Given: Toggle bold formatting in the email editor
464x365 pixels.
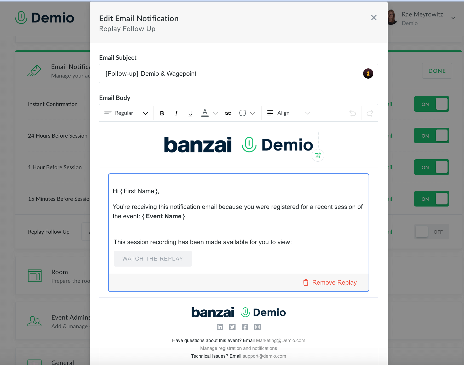Looking at the screenshot, I should [162, 113].
